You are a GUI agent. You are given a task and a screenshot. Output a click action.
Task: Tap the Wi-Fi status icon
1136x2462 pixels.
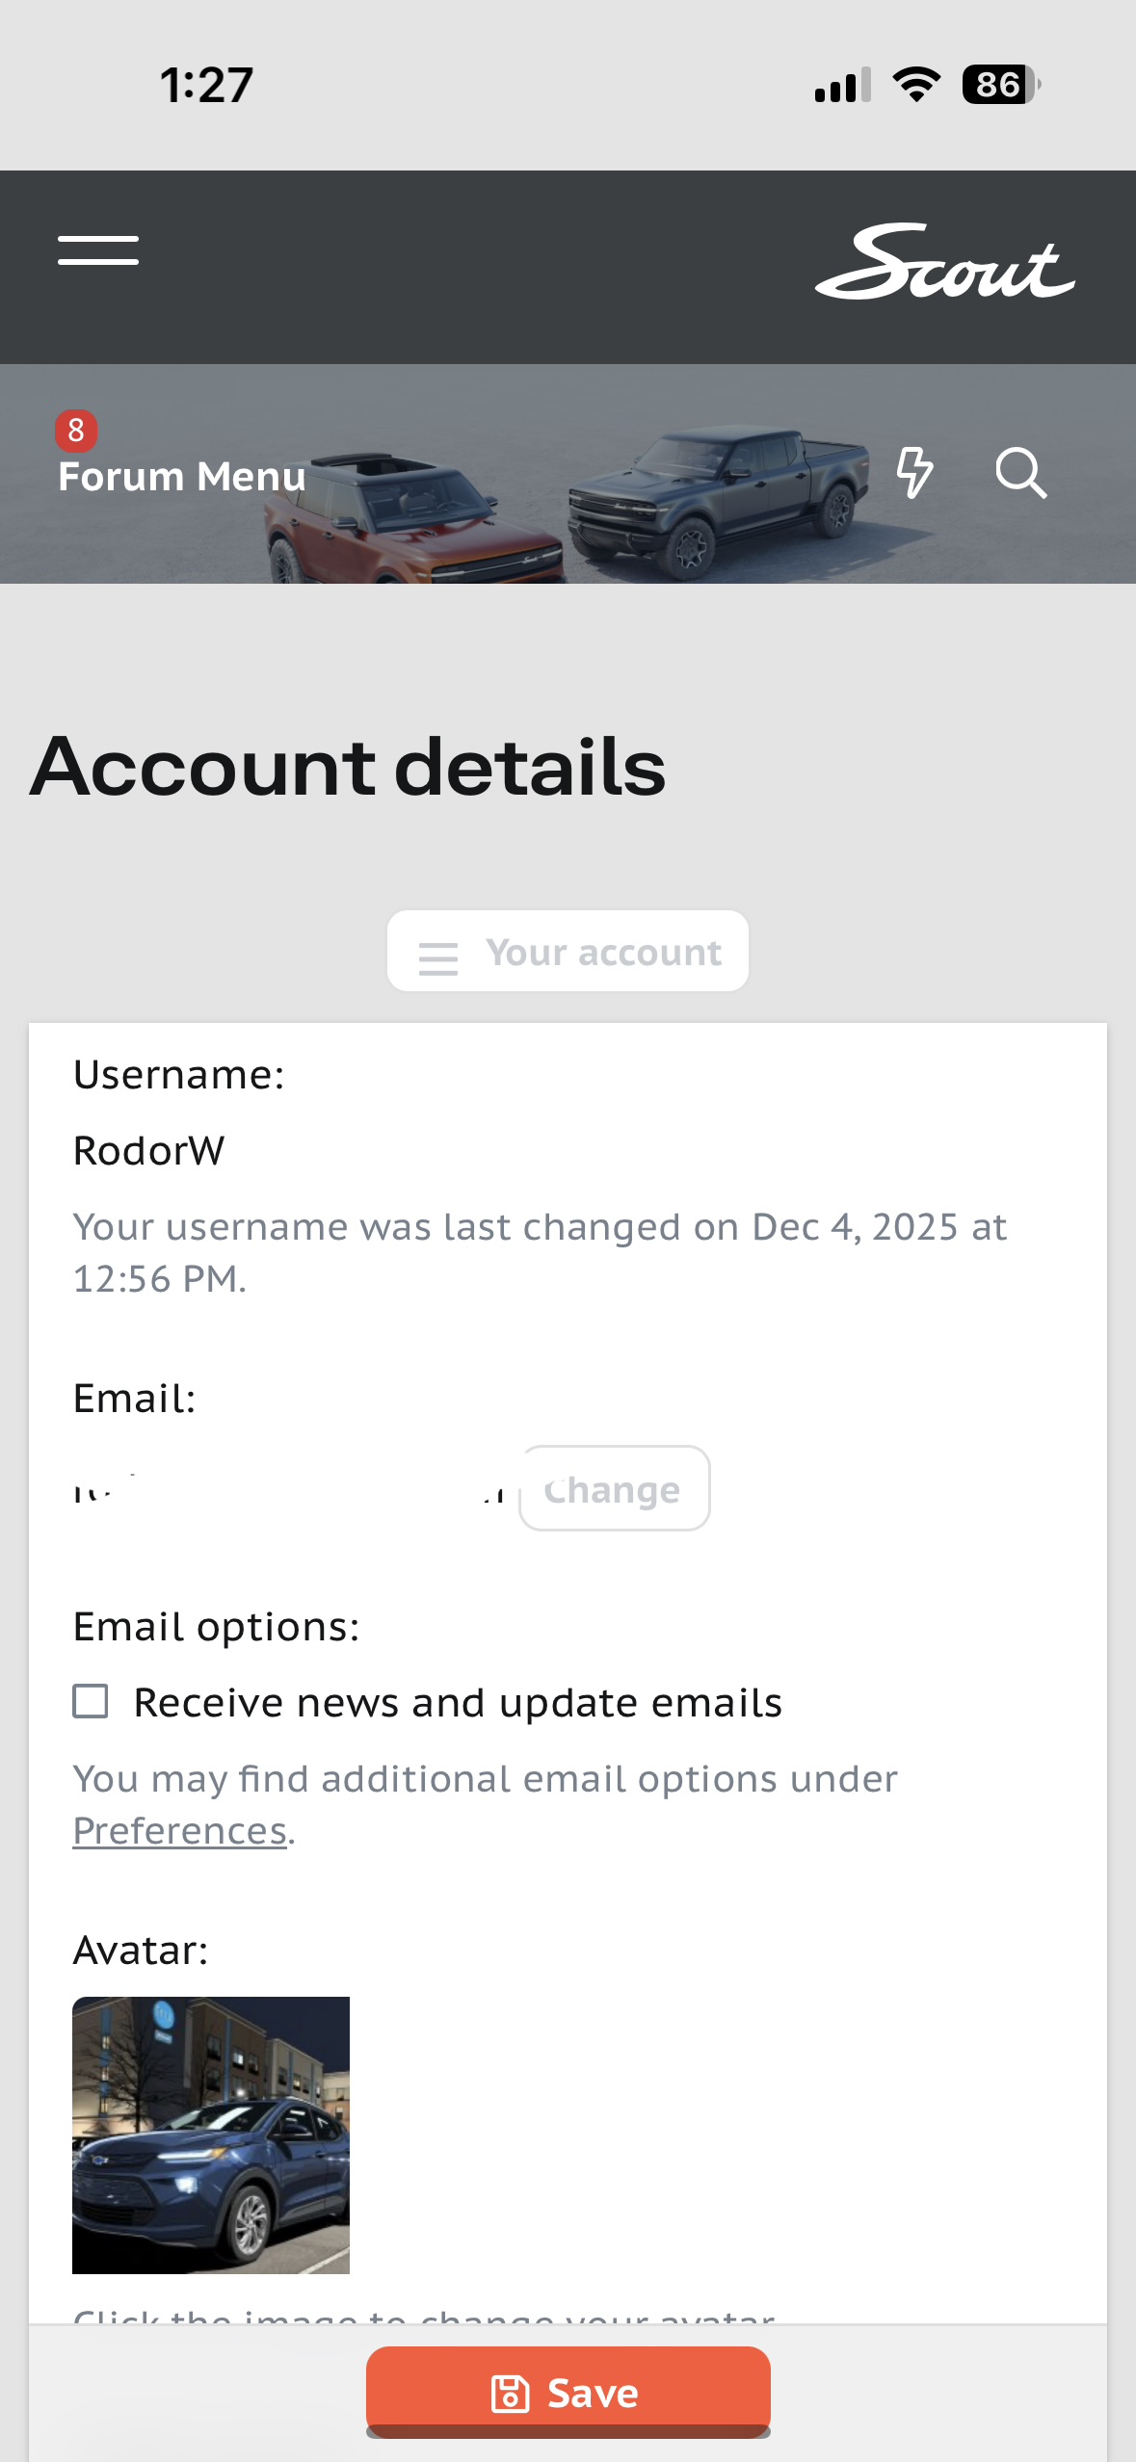click(x=916, y=85)
